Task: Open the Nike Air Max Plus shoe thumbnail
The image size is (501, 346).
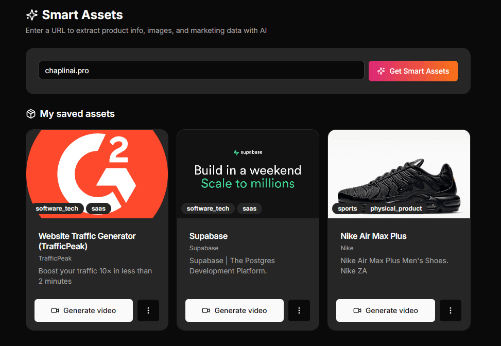Action: click(399, 174)
